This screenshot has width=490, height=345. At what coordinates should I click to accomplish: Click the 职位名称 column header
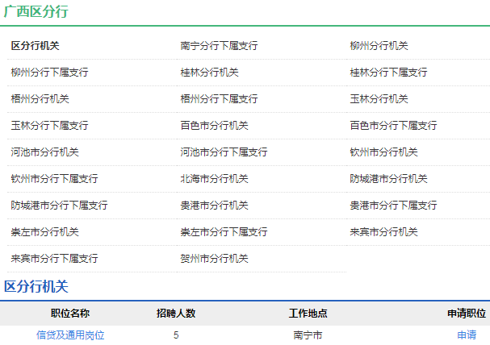pos(70,314)
